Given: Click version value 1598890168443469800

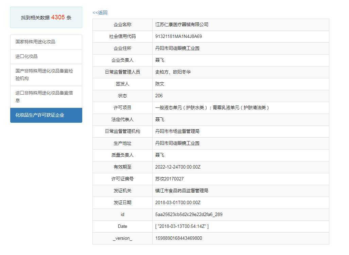Looking at the screenshot, I should [179, 238].
